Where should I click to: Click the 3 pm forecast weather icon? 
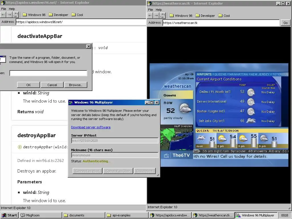(222, 138)
